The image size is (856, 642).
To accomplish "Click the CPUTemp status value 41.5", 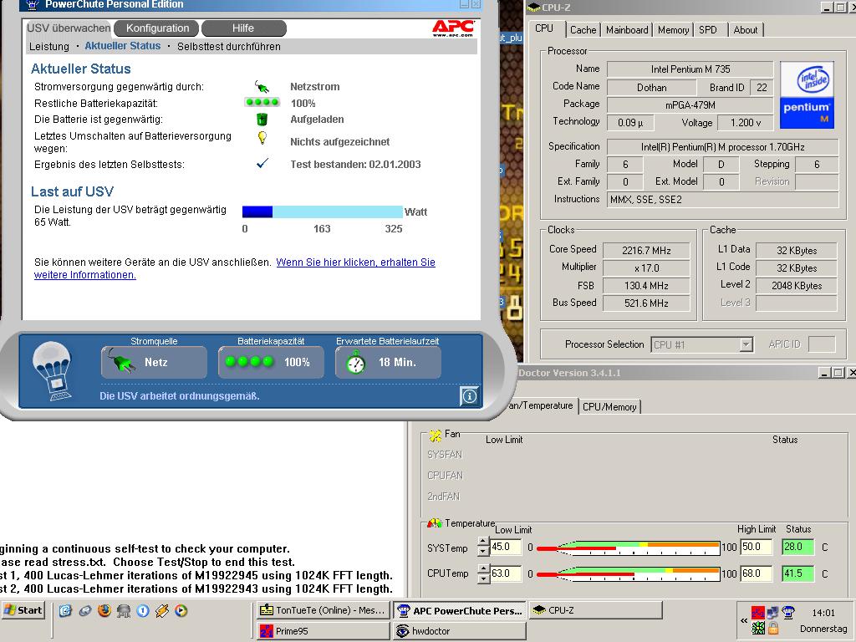I will click(x=797, y=573).
